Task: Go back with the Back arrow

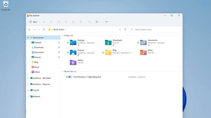Action: point(29,29)
